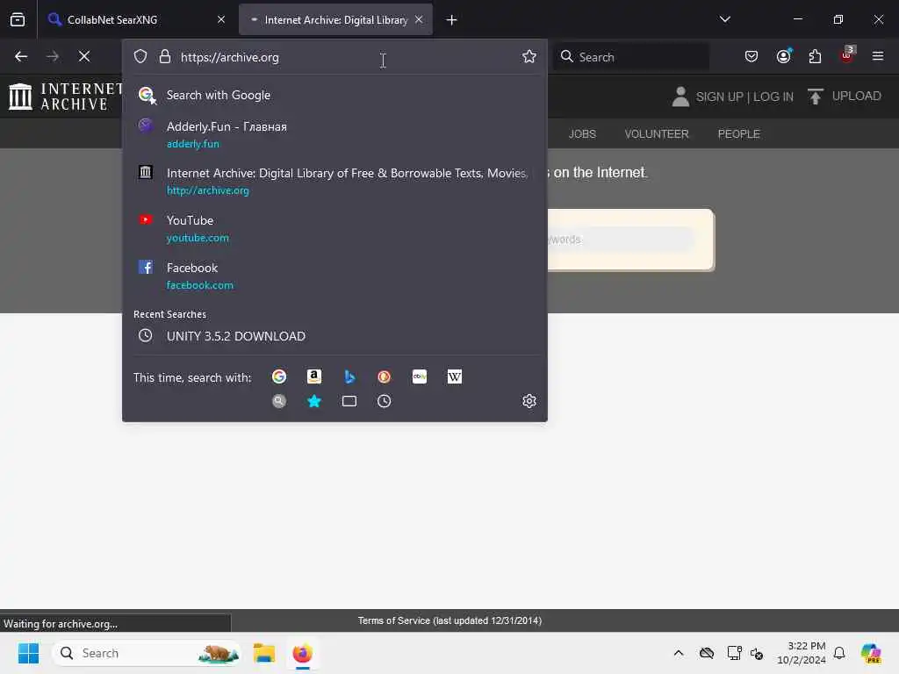
Task: Open the JOBS link
Action: pyautogui.click(x=582, y=134)
